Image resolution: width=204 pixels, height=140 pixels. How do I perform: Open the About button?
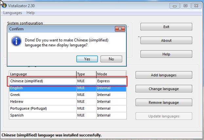pyautogui.click(x=166, y=40)
